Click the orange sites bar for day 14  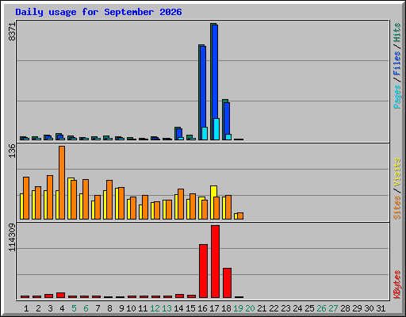(181, 204)
